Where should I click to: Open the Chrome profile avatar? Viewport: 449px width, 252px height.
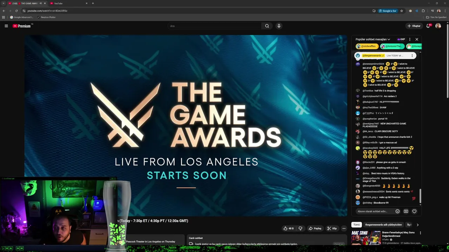(x=438, y=11)
